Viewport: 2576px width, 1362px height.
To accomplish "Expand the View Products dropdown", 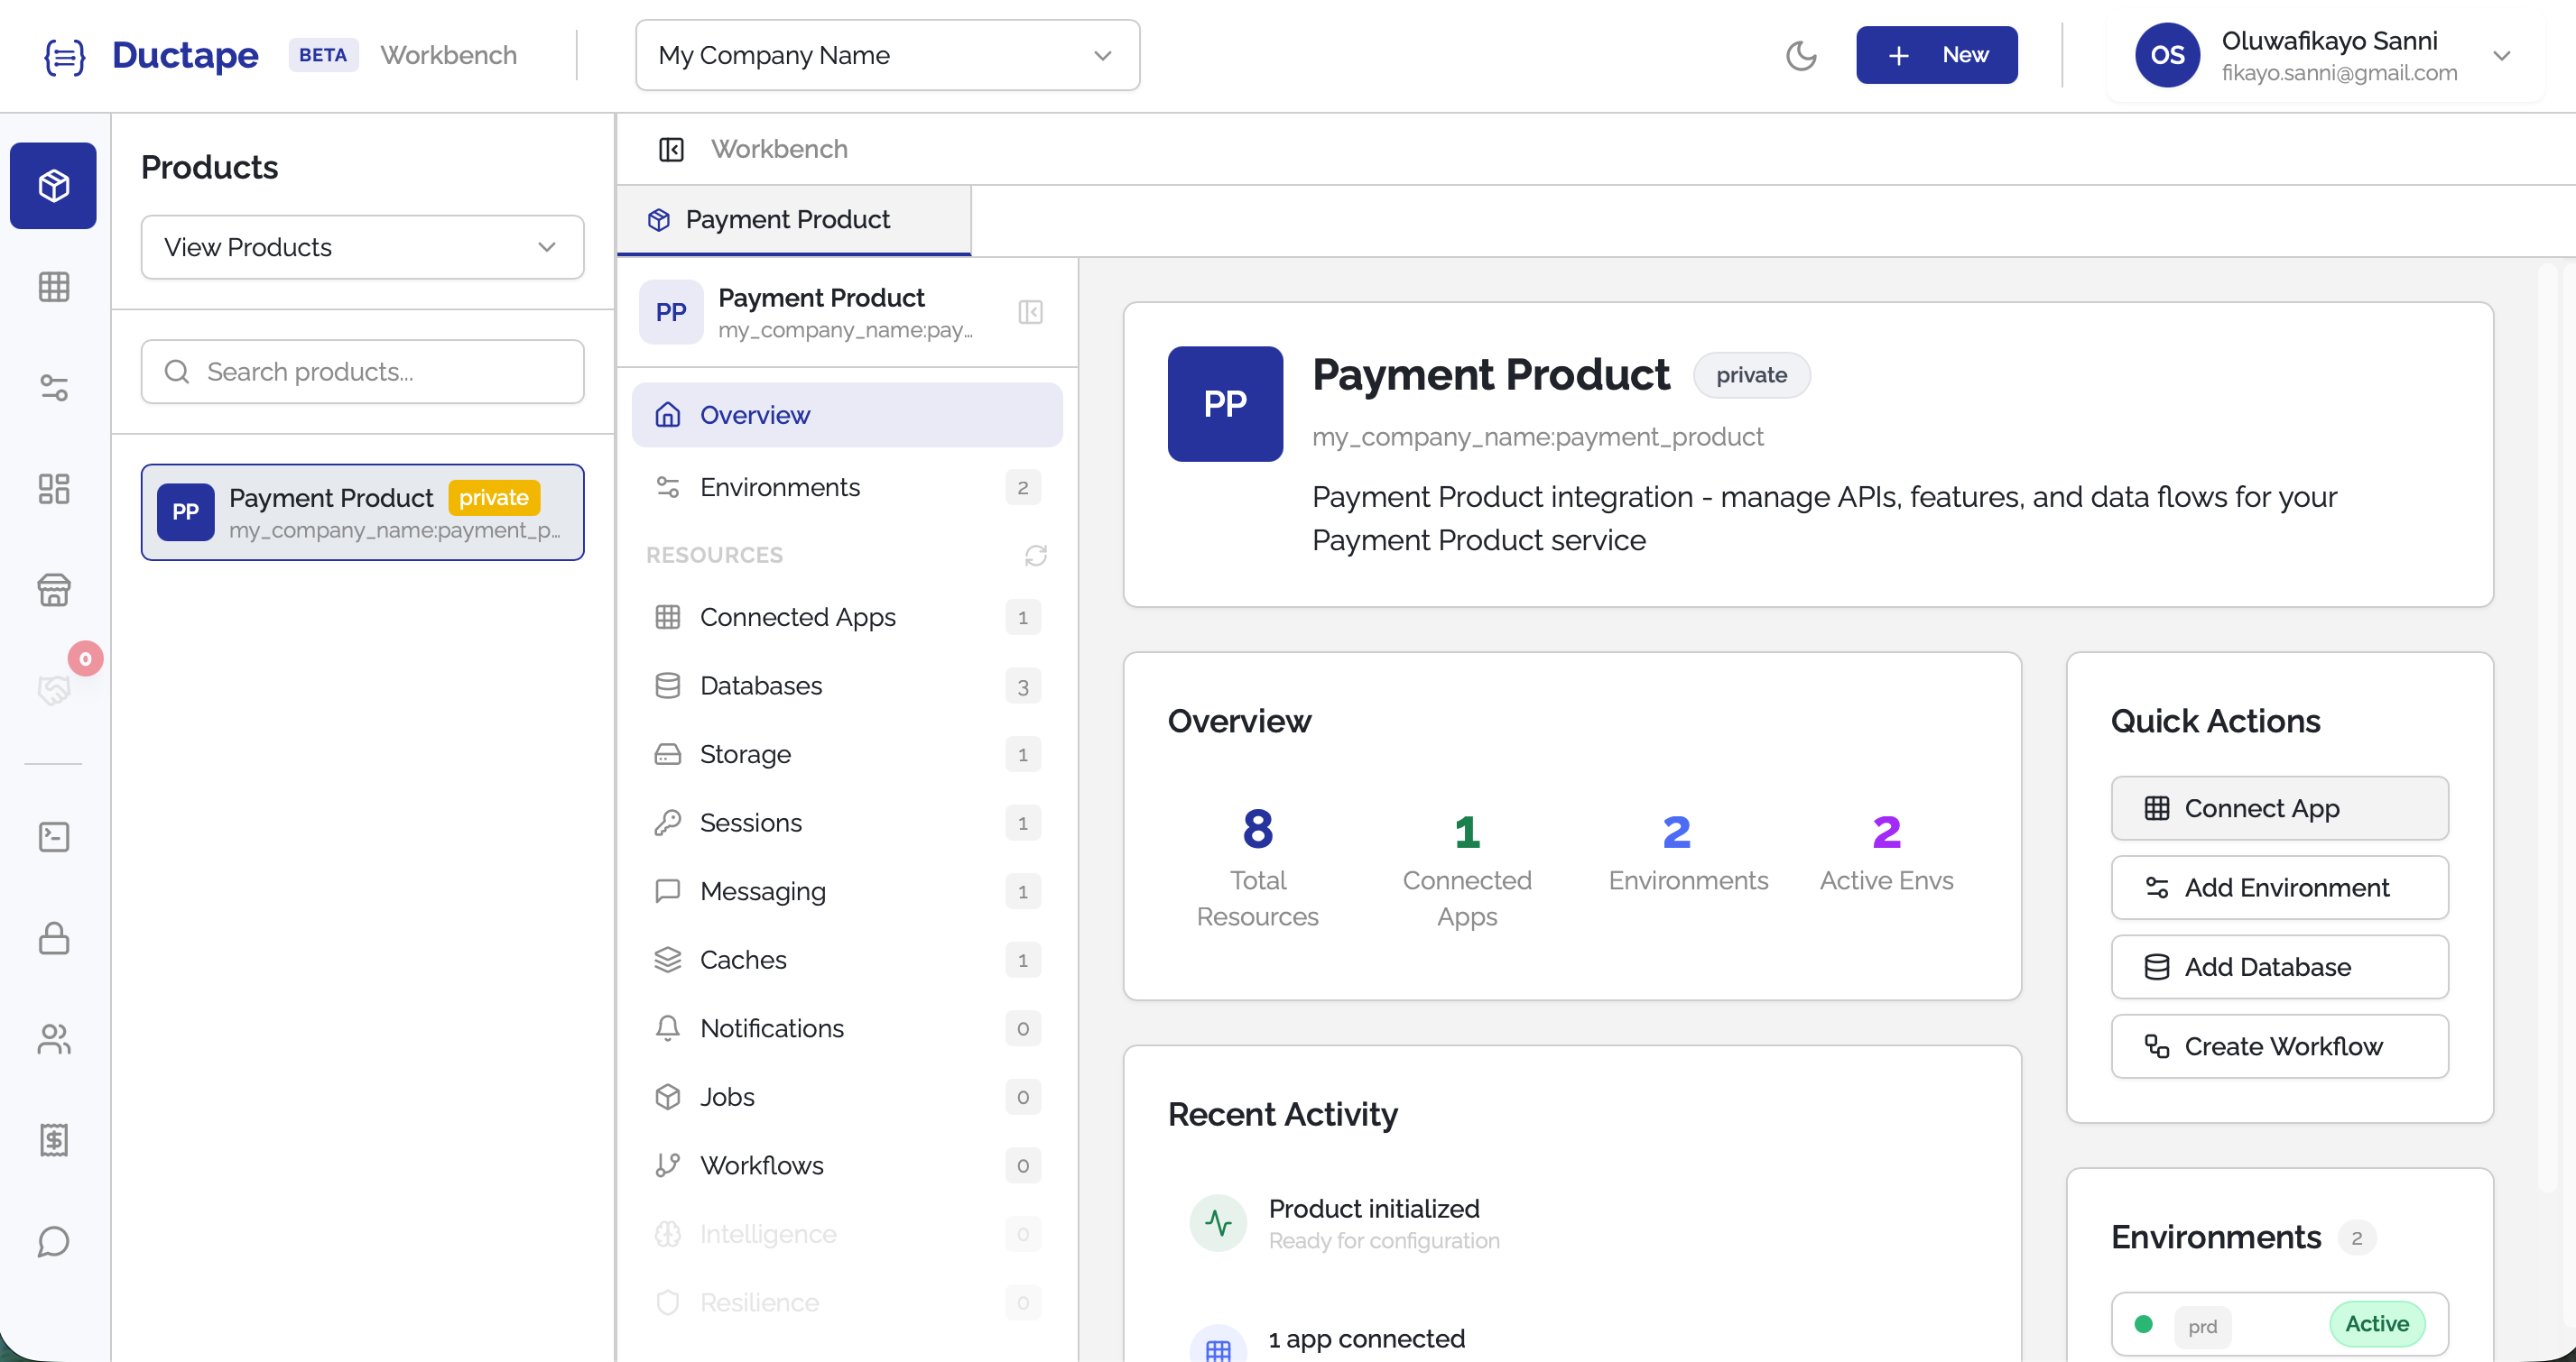I will pos(362,247).
